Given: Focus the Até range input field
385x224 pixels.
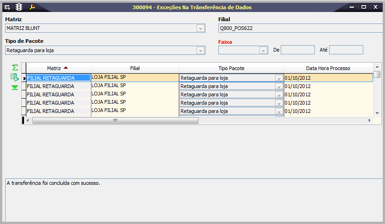Looking at the screenshot, I should coord(346,50).
